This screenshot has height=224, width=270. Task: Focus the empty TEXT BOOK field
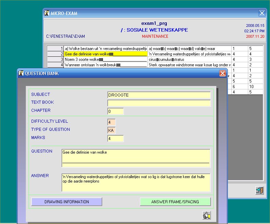(x=159, y=103)
